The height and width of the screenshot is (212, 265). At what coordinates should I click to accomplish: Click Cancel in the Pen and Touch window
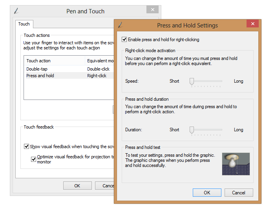(x=106, y=186)
